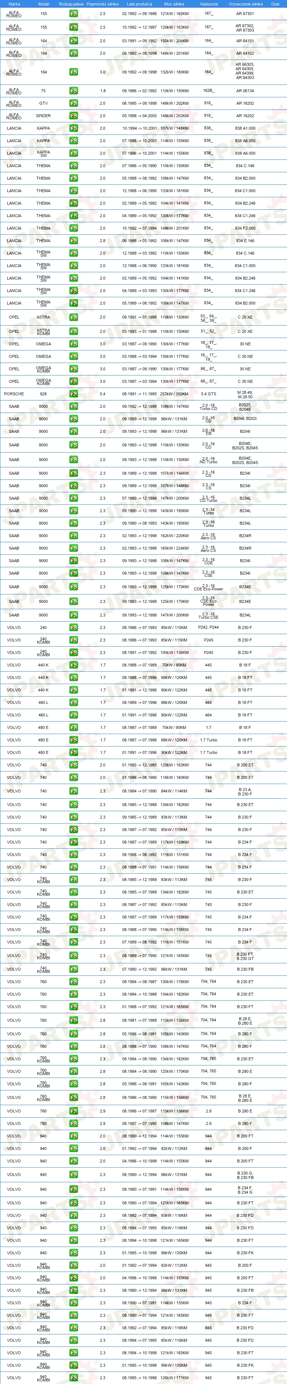Click fuel icon in Lancia Thema 834 F2.000 row
Image resolution: width=287 pixels, height=1384 pixels.
click(73, 228)
